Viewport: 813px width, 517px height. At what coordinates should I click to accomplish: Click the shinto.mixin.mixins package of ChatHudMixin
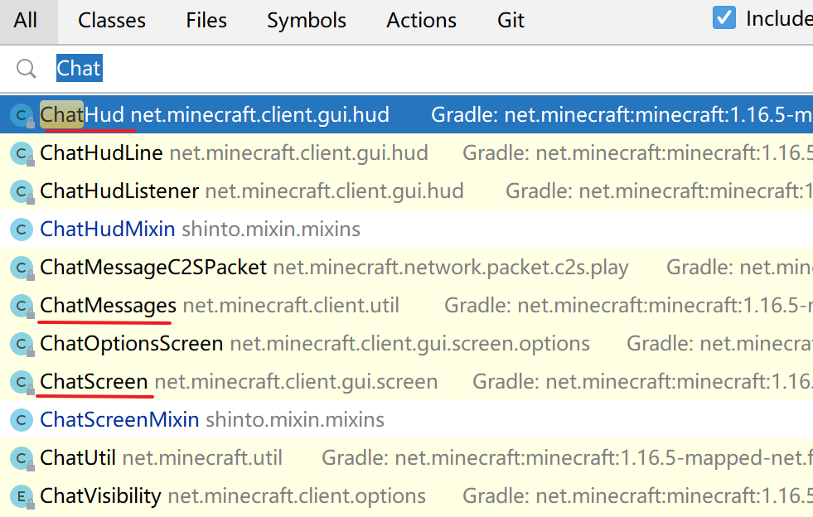click(x=271, y=230)
